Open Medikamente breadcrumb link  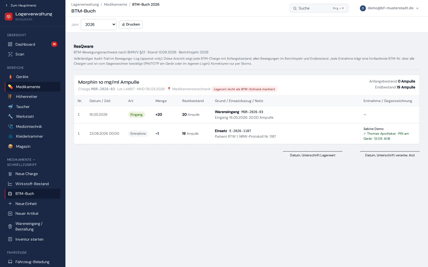[116, 5]
